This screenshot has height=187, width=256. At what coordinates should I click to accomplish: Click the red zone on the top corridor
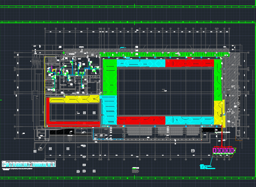click(189, 63)
